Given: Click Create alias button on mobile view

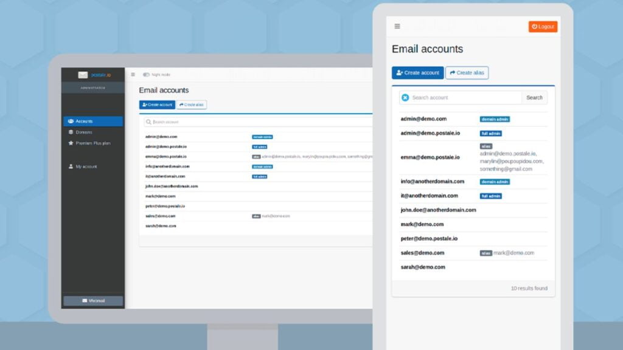Looking at the screenshot, I should click(467, 73).
